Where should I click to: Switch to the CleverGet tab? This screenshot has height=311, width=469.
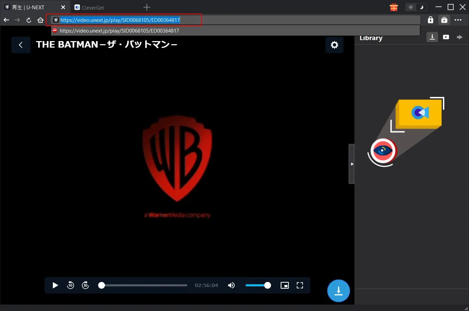pos(93,8)
